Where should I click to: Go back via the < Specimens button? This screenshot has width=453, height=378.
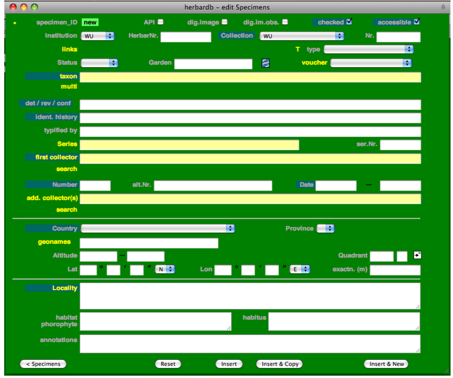click(x=43, y=364)
